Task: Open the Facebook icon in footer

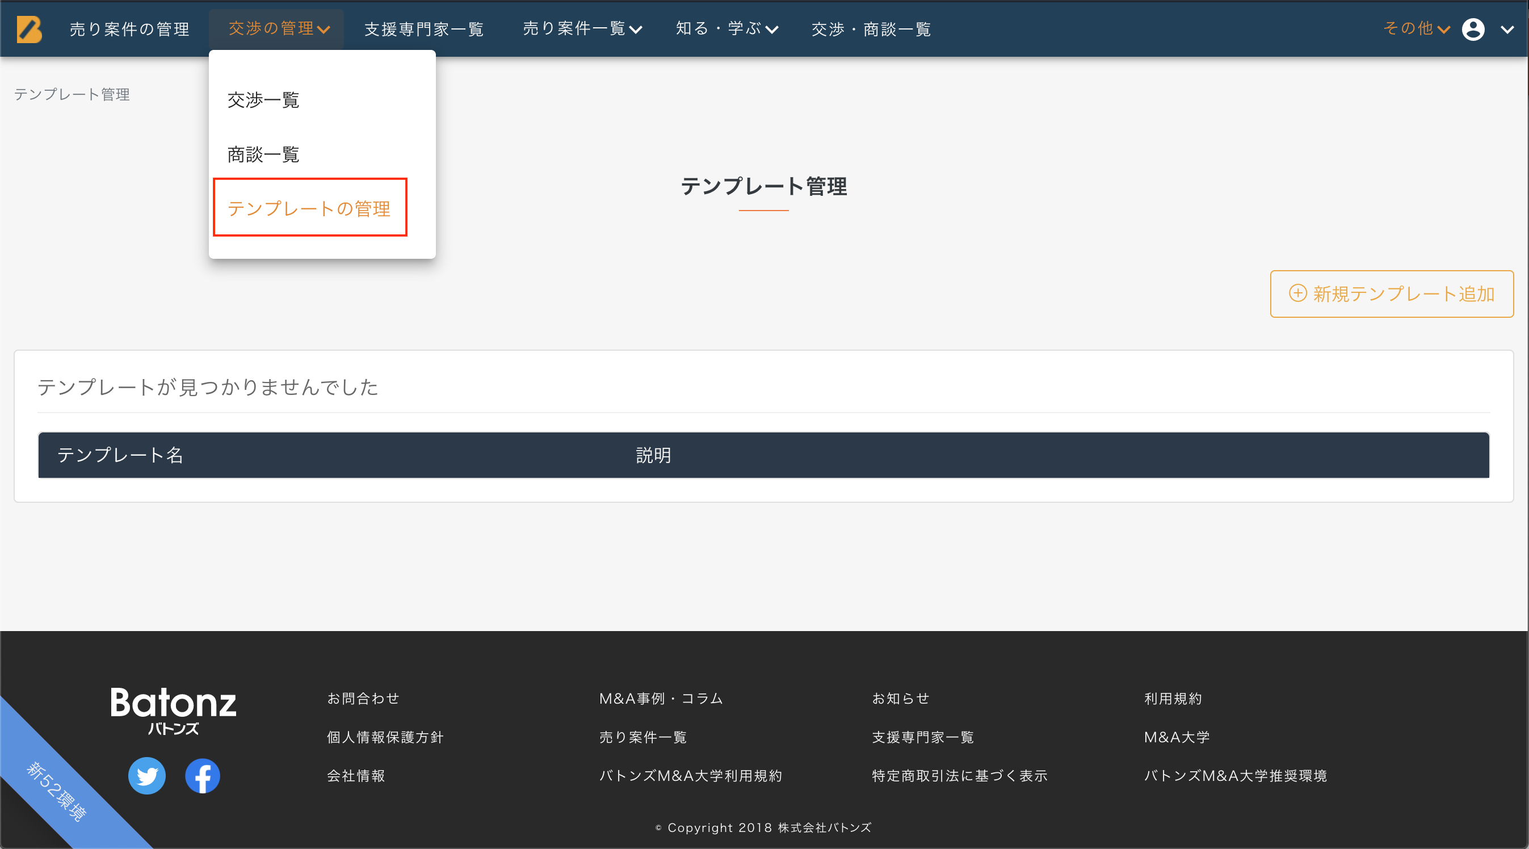Action: pyautogui.click(x=203, y=776)
